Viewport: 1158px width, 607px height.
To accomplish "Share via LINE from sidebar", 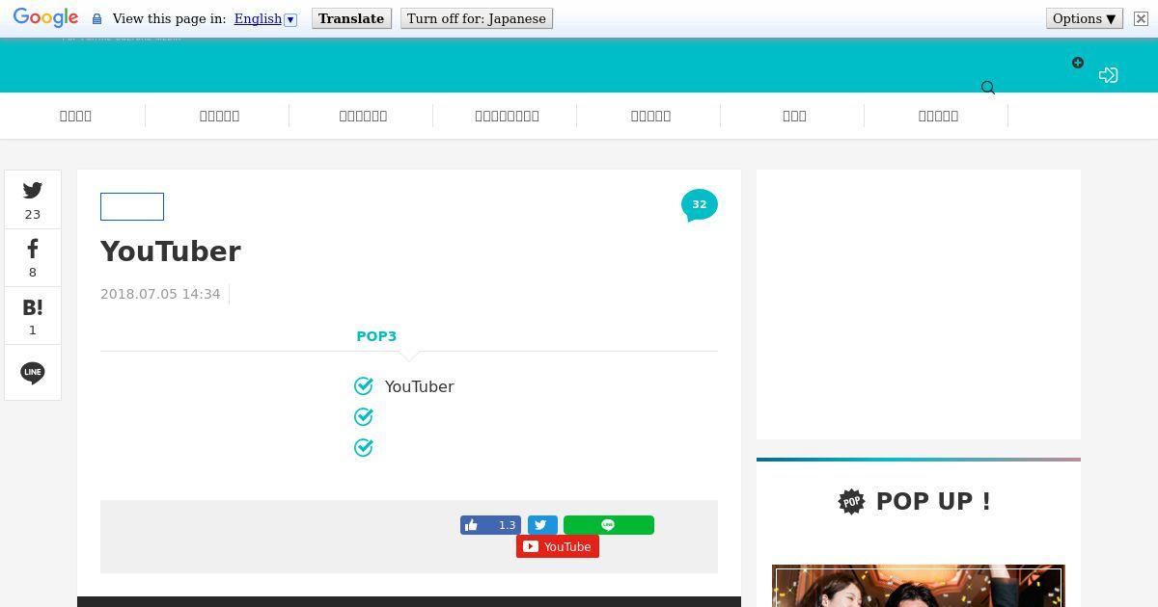I will pyautogui.click(x=33, y=372).
